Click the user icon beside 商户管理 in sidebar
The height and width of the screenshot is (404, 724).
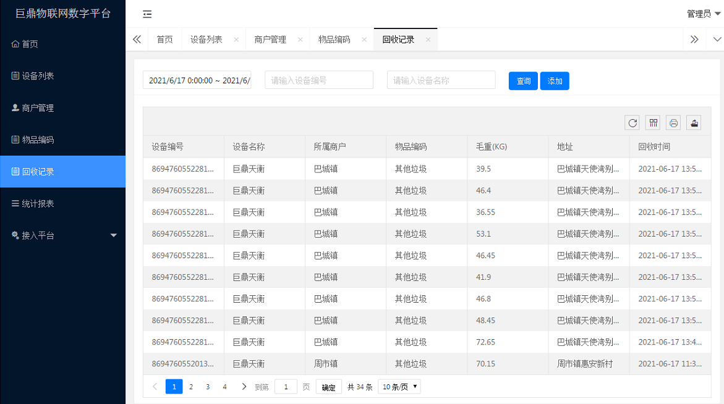pyautogui.click(x=15, y=107)
